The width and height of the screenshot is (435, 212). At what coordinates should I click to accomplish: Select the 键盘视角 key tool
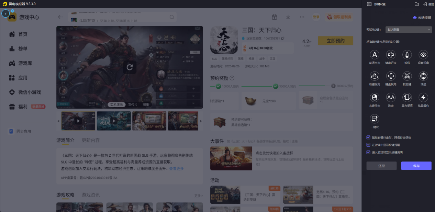click(x=391, y=76)
